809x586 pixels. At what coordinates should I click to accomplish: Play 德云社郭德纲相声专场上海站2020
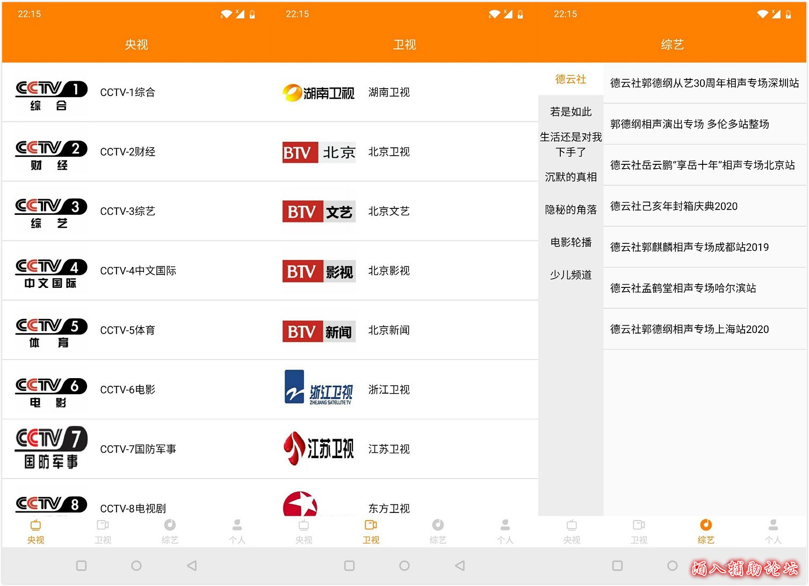click(705, 329)
